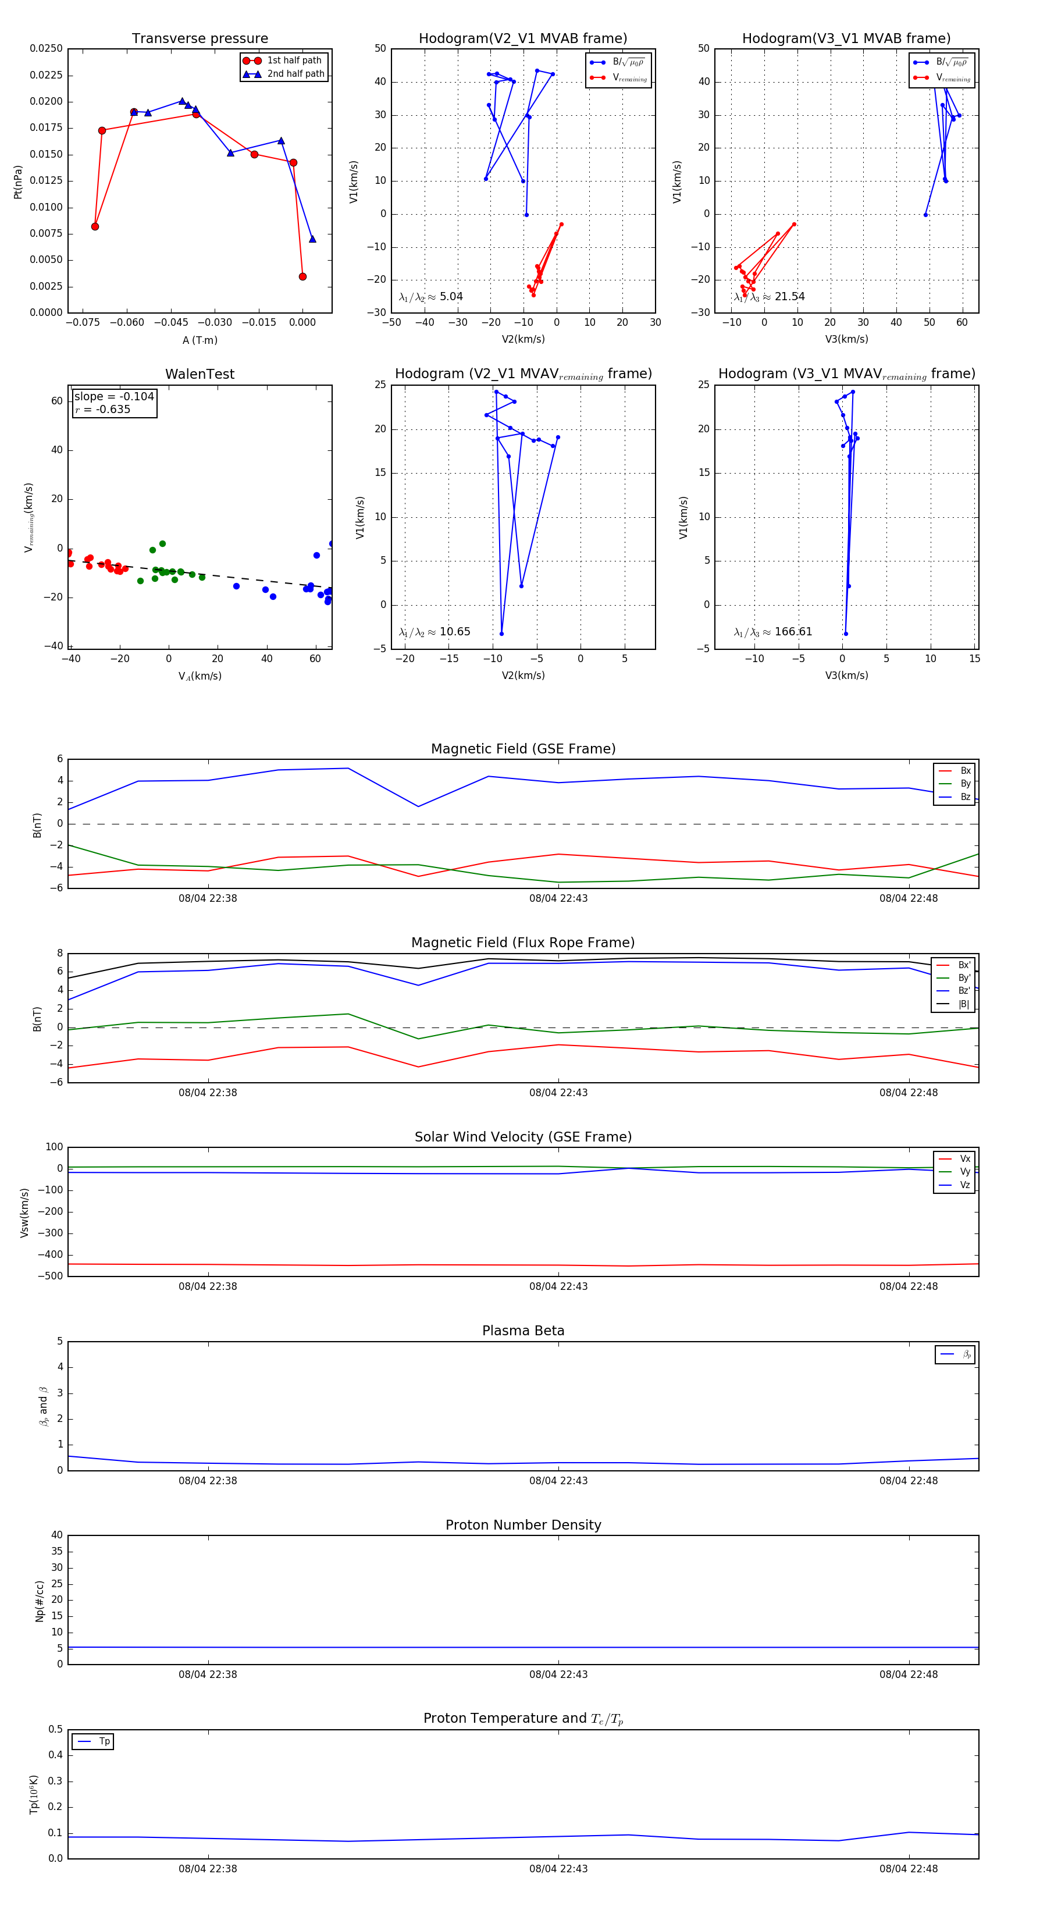The image size is (1047, 1920).
Task: Click the 'Magnetic Field (GSE Frame)' title
Action: [523, 749]
